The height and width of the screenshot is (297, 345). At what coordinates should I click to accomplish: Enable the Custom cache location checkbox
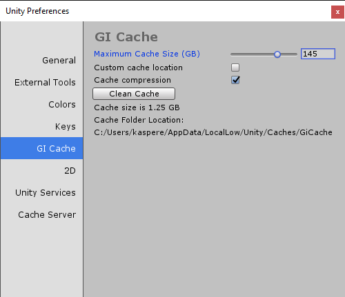pyautogui.click(x=235, y=68)
